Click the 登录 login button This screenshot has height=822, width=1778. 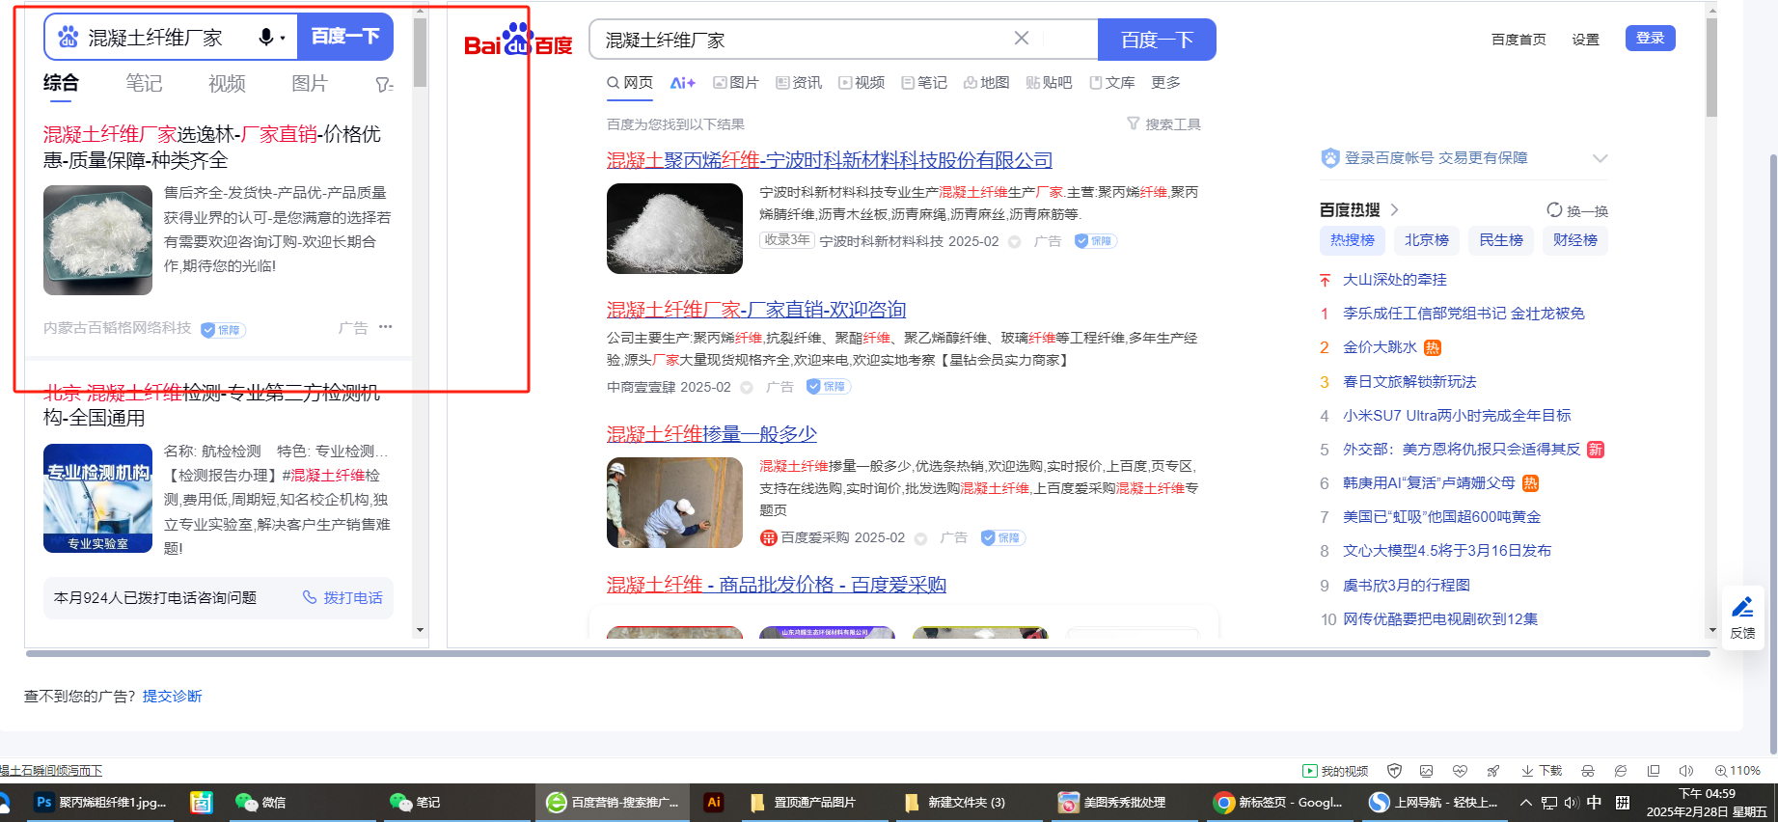[1650, 38]
